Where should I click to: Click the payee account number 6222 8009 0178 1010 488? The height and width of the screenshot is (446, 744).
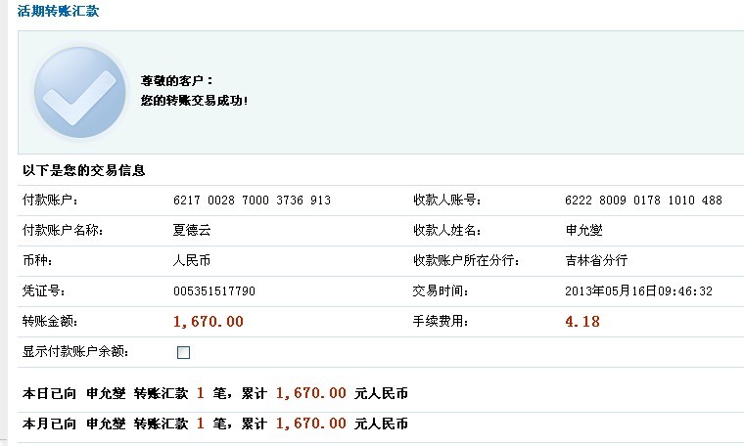[x=643, y=201]
